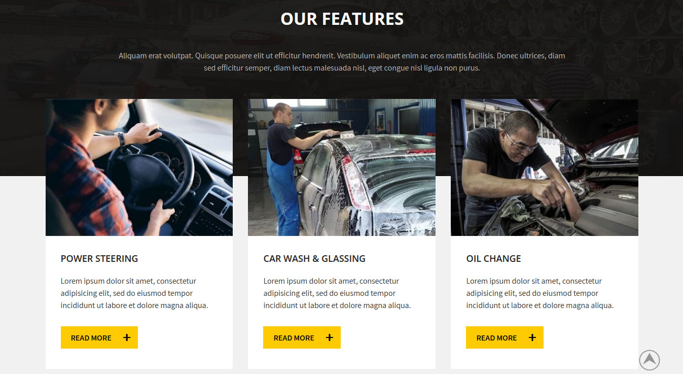Screen dimensions: 683x374
Task: Select the Oil Change heading
Action: [x=493, y=258]
